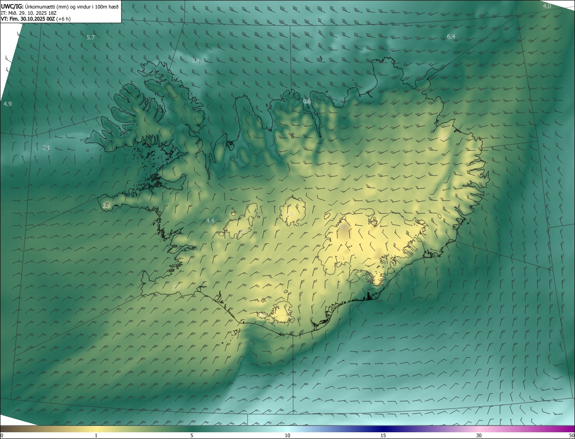This screenshot has width=575, height=439.
Task: Select the 6.4 value label in the northeast
Action: [451, 37]
